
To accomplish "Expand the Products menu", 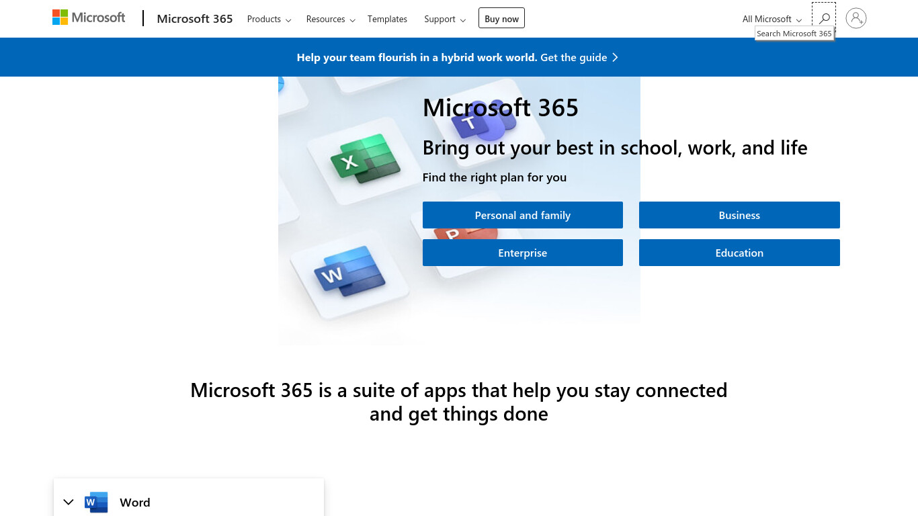I will pos(269,19).
